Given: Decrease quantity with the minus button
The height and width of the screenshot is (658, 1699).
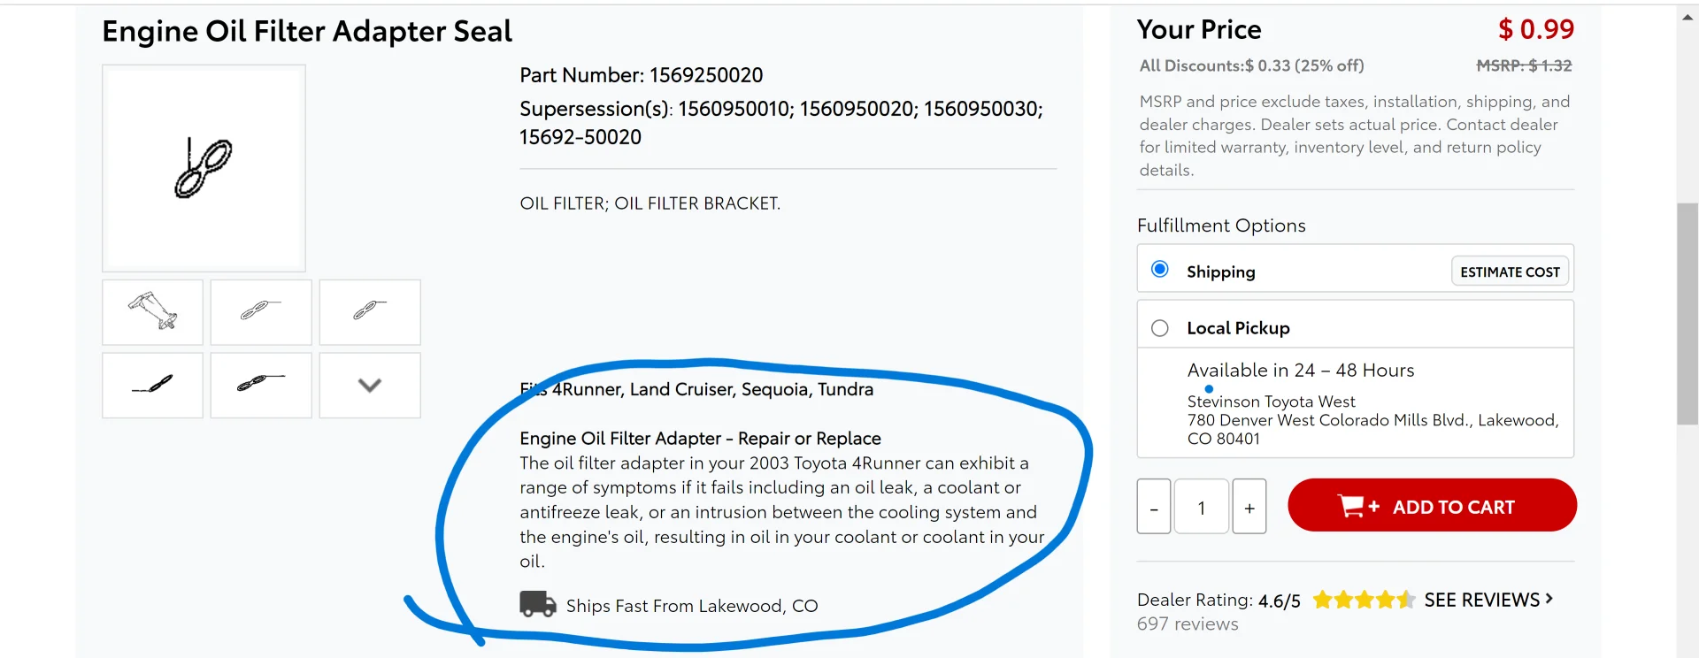Looking at the screenshot, I should (1154, 507).
